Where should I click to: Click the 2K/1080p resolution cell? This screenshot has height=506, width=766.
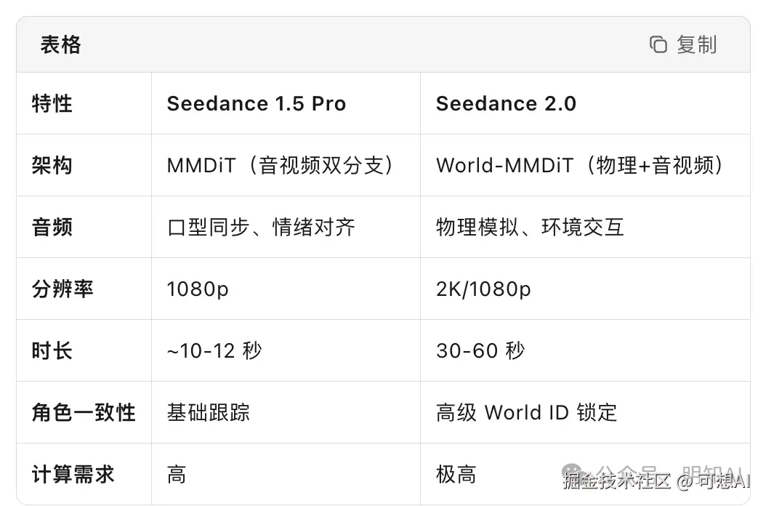tap(483, 289)
